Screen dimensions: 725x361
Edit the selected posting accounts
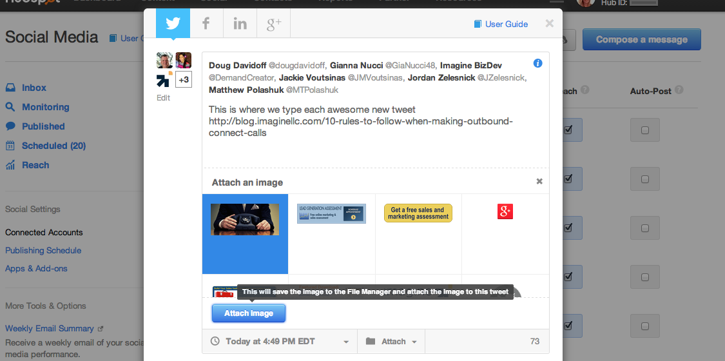click(163, 98)
